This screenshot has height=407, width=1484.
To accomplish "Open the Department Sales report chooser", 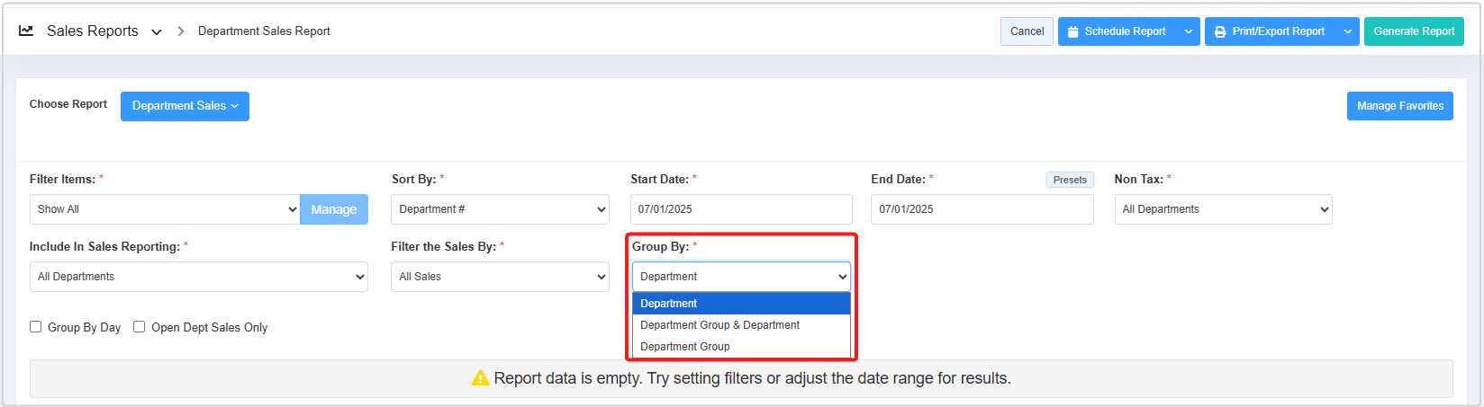I will point(185,106).
